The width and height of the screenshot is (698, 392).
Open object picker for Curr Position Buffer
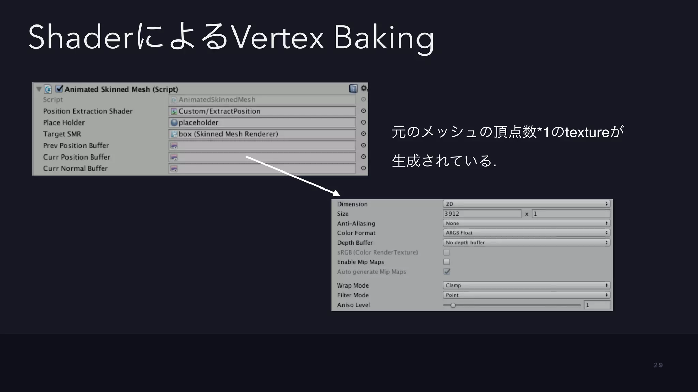tap(363, 157)
